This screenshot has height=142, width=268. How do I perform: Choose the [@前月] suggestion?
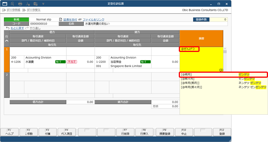223,75
